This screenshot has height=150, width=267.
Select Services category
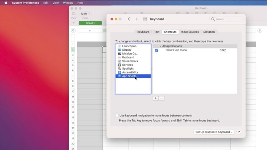click(x=133, y=65)
